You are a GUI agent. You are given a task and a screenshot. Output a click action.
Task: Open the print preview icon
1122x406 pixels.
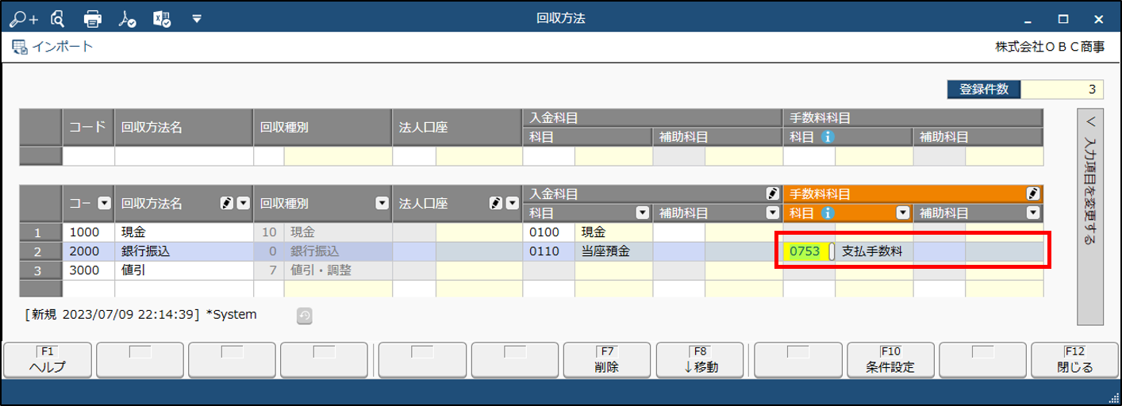click(57, 17)
